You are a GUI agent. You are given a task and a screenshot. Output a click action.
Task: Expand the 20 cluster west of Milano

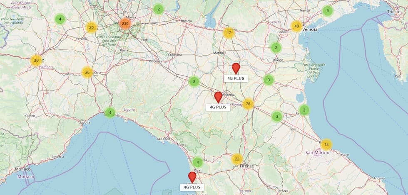(x=91, y=27)
